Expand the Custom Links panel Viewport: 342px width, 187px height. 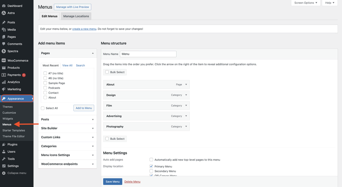click(67, 137)
